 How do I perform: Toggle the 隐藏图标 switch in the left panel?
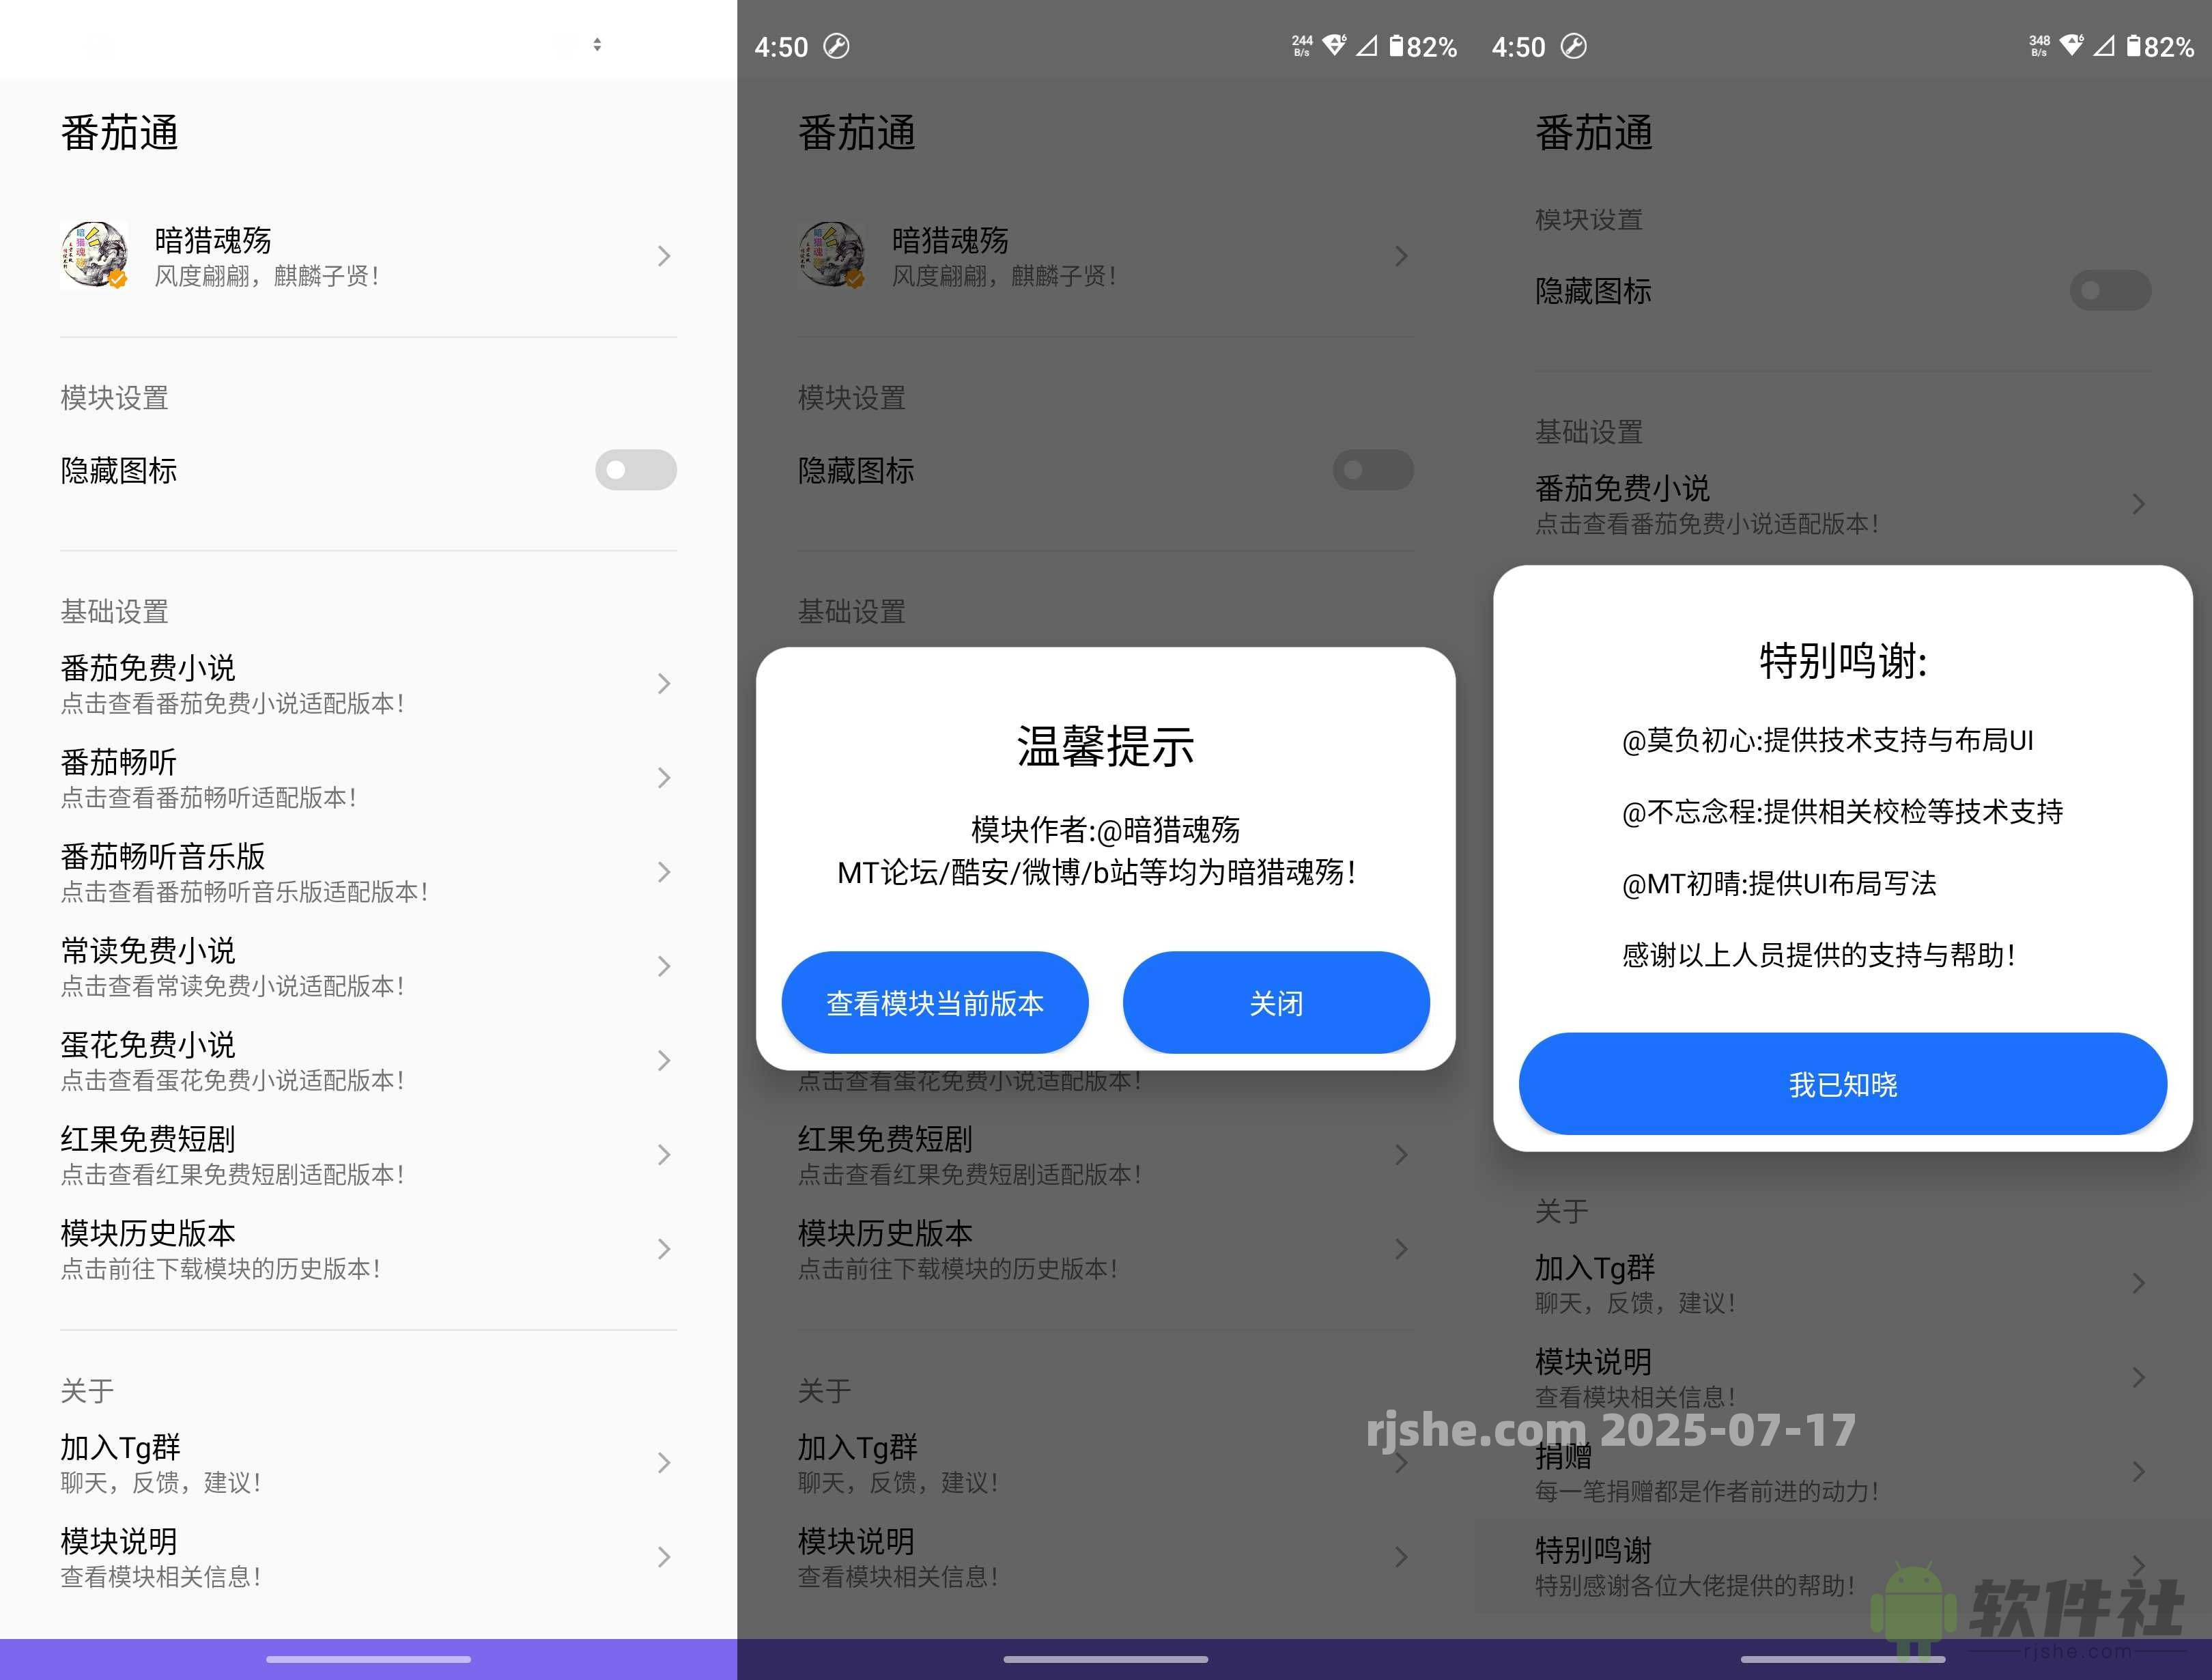coord(636,471)
